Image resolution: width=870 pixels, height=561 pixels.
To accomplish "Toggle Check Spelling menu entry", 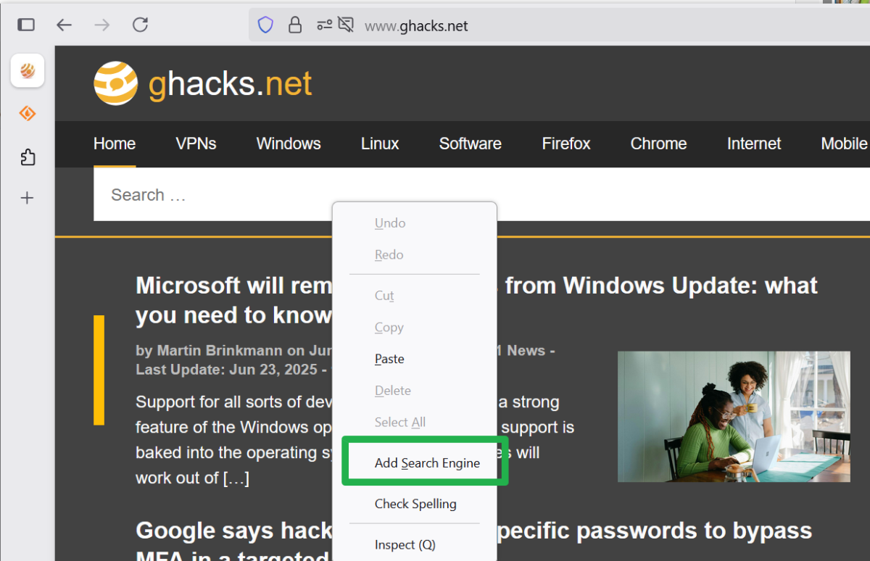I will [415, 504].
